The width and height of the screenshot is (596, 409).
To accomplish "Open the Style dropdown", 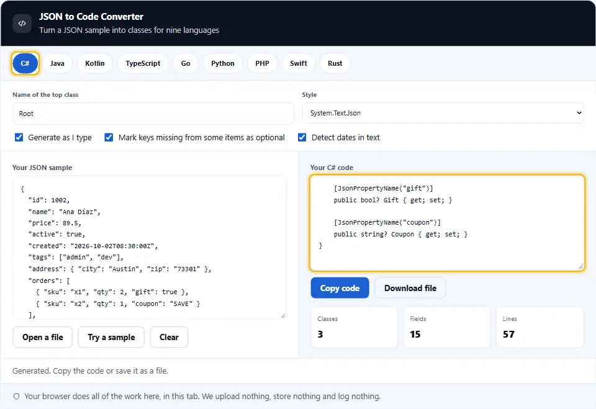I will pyautogui.click(x=443, y=113).
